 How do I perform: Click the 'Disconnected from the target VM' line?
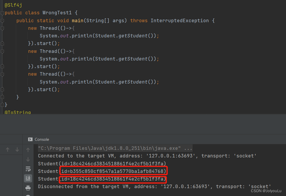154,187
